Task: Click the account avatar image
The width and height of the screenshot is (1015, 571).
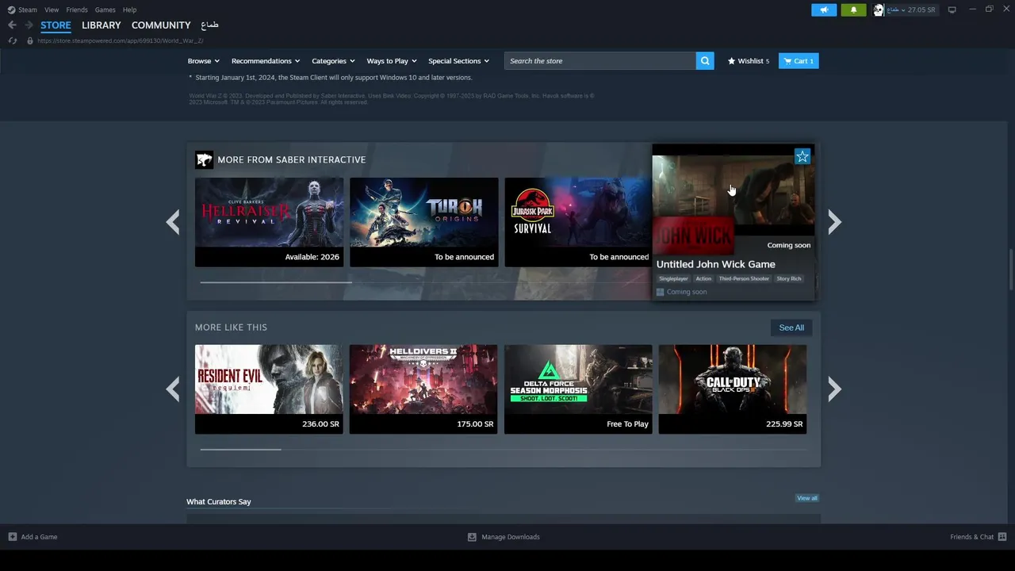Action: point(879,10)
